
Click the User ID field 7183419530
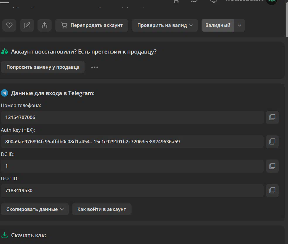coord(132,190)
